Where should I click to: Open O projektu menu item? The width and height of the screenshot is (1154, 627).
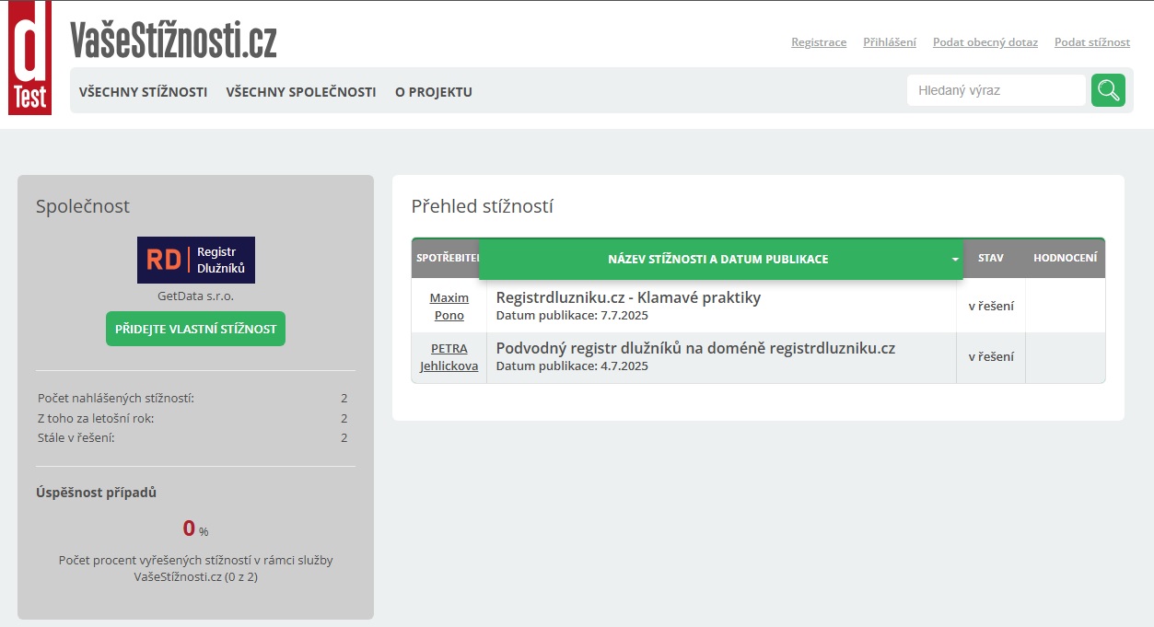(434, 92)
